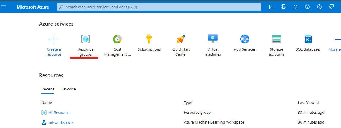This screenshot has height=128, width=341.
Task: Click the Name column header
Action: coord(47,102)
